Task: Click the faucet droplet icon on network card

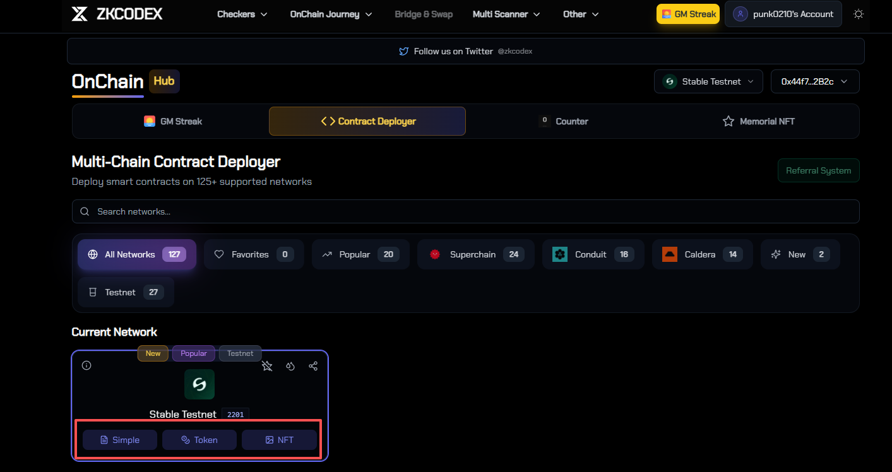Action: [290, 366]
